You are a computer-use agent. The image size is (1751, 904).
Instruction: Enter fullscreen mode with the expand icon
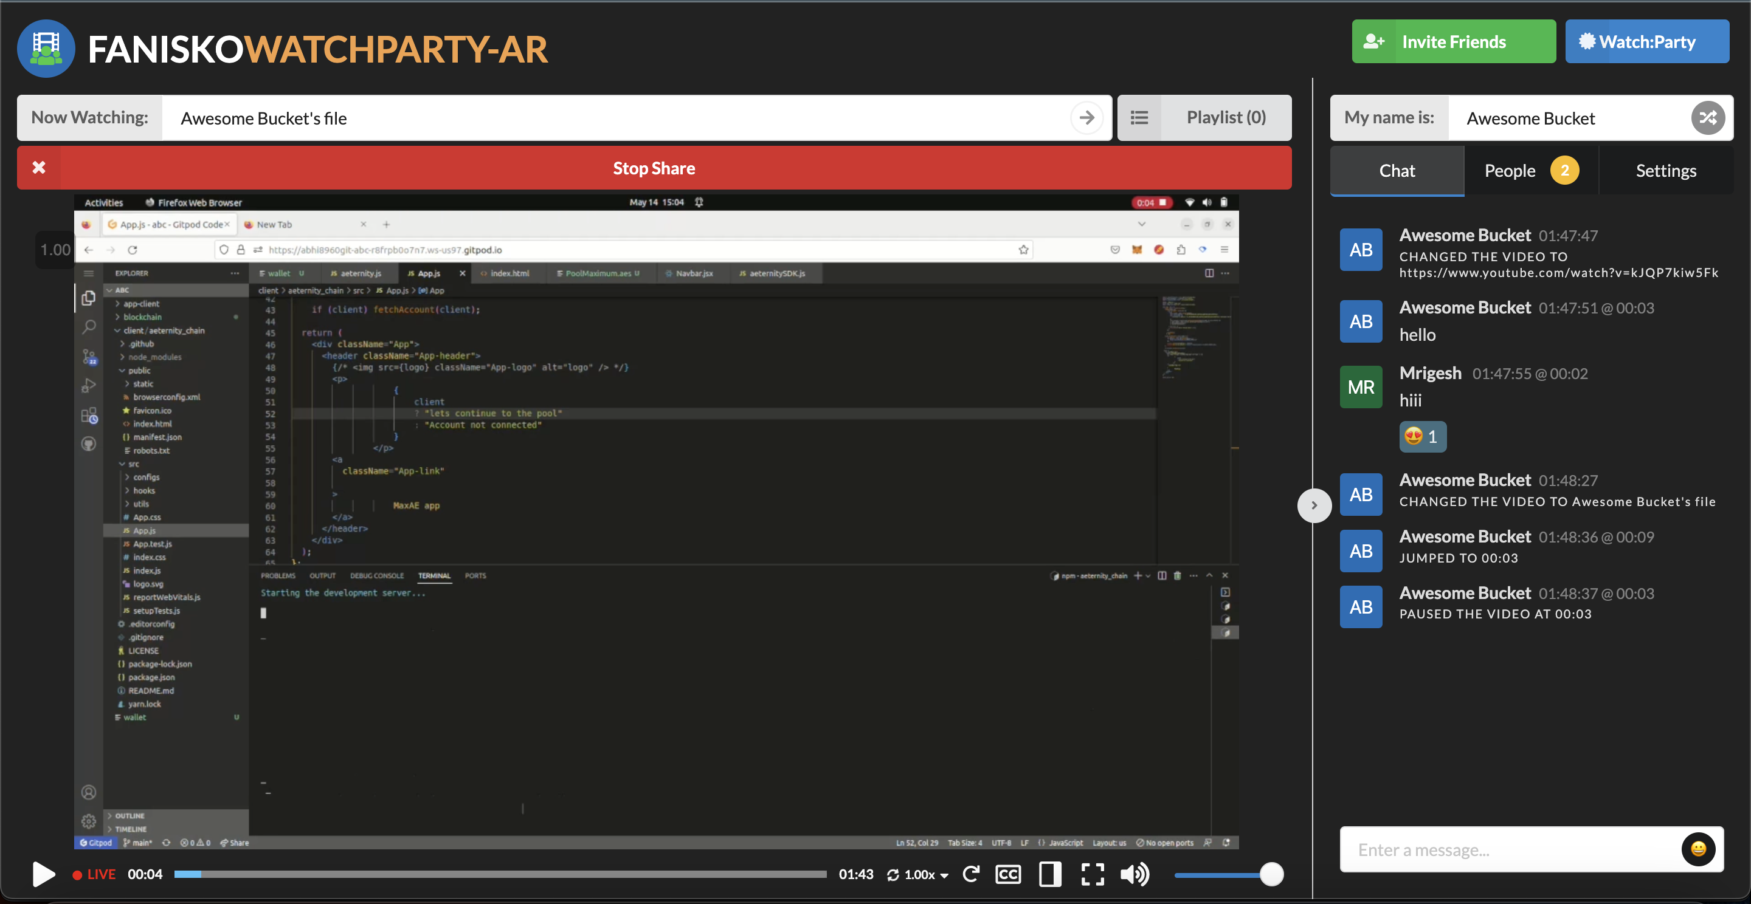(1092, 874)
